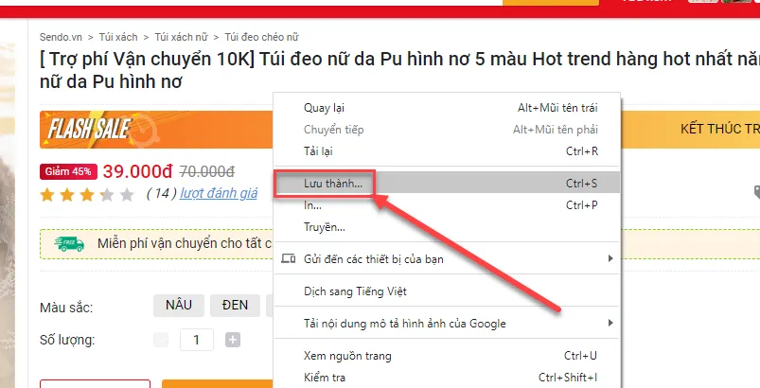Image resolution: width=760 pixels, height=388 pixels.
Task: Click the '39.000đ' sale price
Action: point(137,171)
